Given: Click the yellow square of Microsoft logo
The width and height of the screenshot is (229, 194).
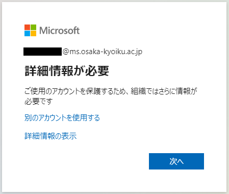Looking at the screenshot, I should [33, 33].
